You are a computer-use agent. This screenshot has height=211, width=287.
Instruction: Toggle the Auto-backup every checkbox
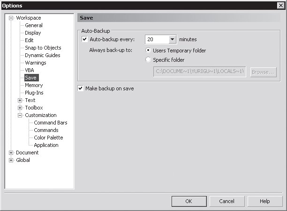click(84, 39)
